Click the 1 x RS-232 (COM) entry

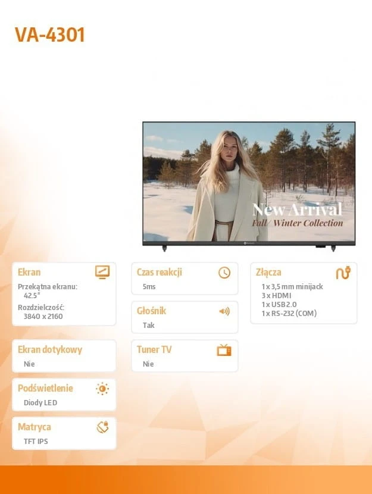tap(289, 313)
